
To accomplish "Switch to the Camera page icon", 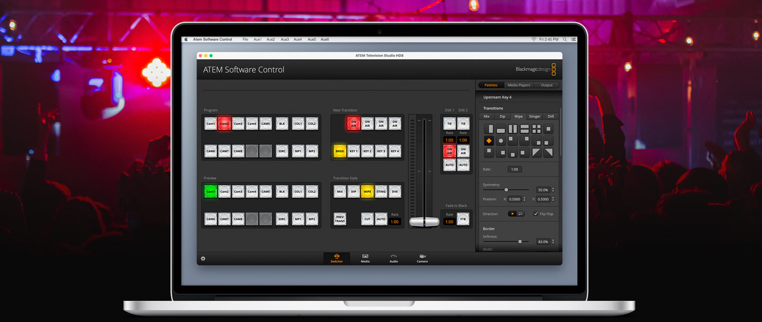I will pos(422,258).
